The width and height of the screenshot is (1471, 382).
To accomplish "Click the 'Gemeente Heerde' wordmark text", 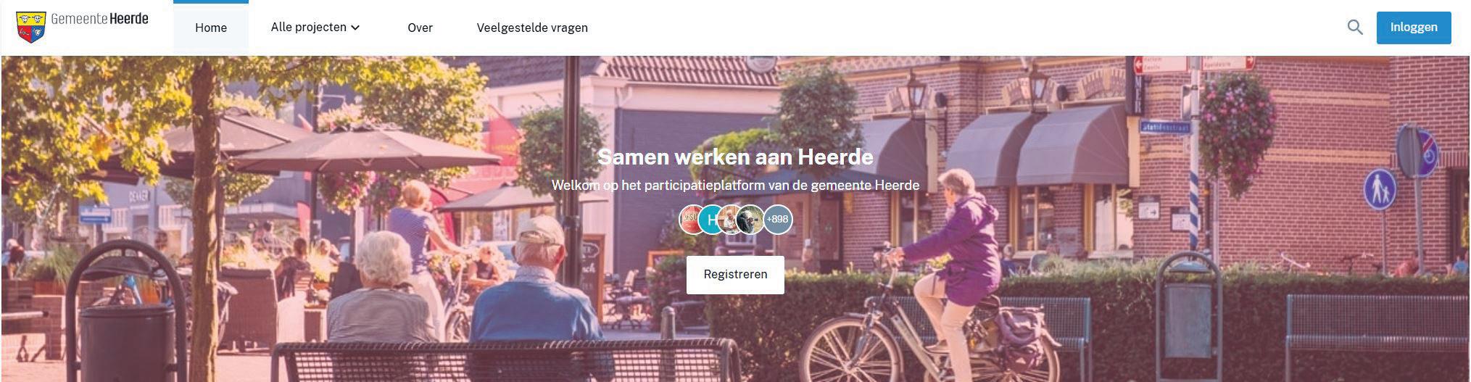I will pyautogui.click(x=99, y=20).
